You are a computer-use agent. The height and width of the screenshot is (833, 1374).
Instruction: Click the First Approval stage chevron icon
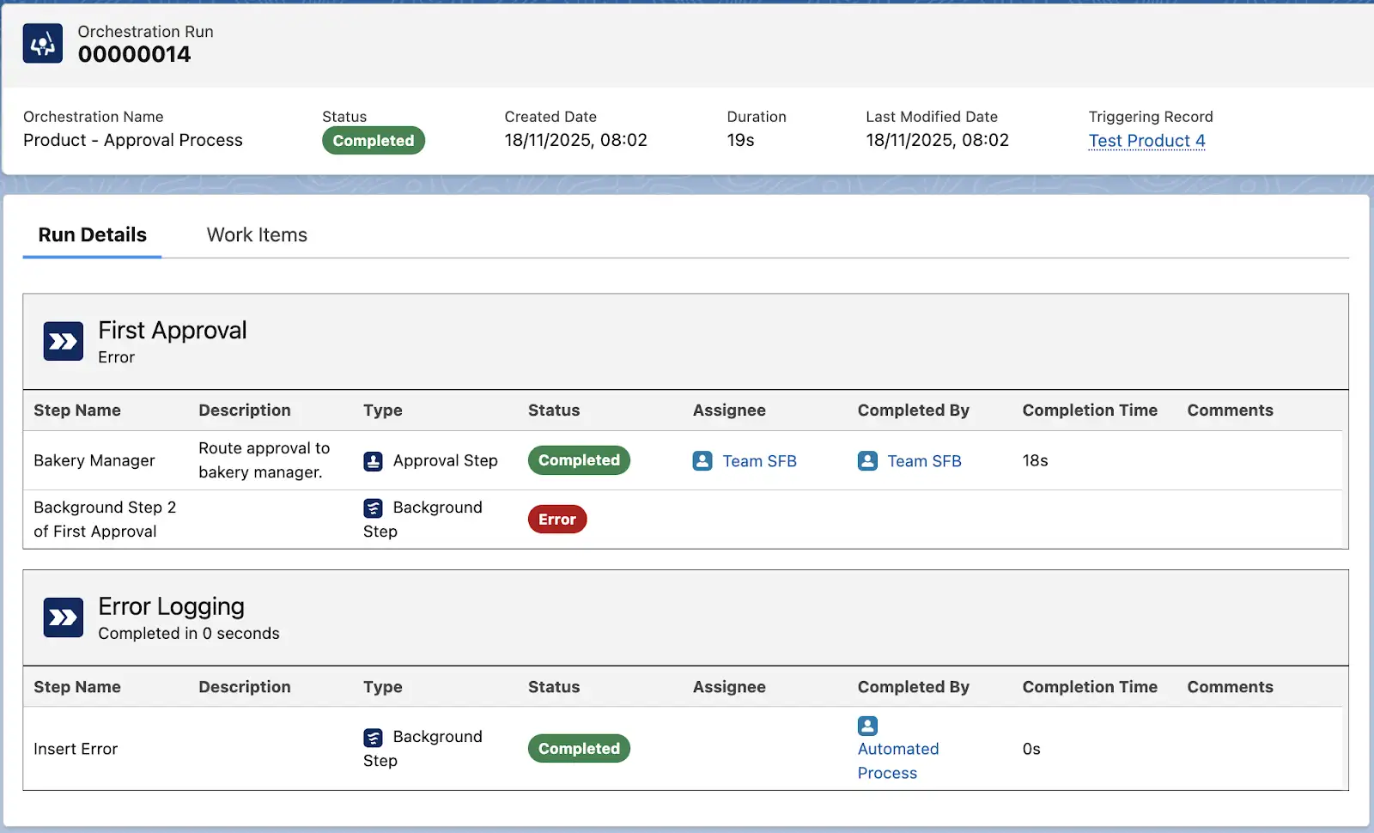click(62, 341)
